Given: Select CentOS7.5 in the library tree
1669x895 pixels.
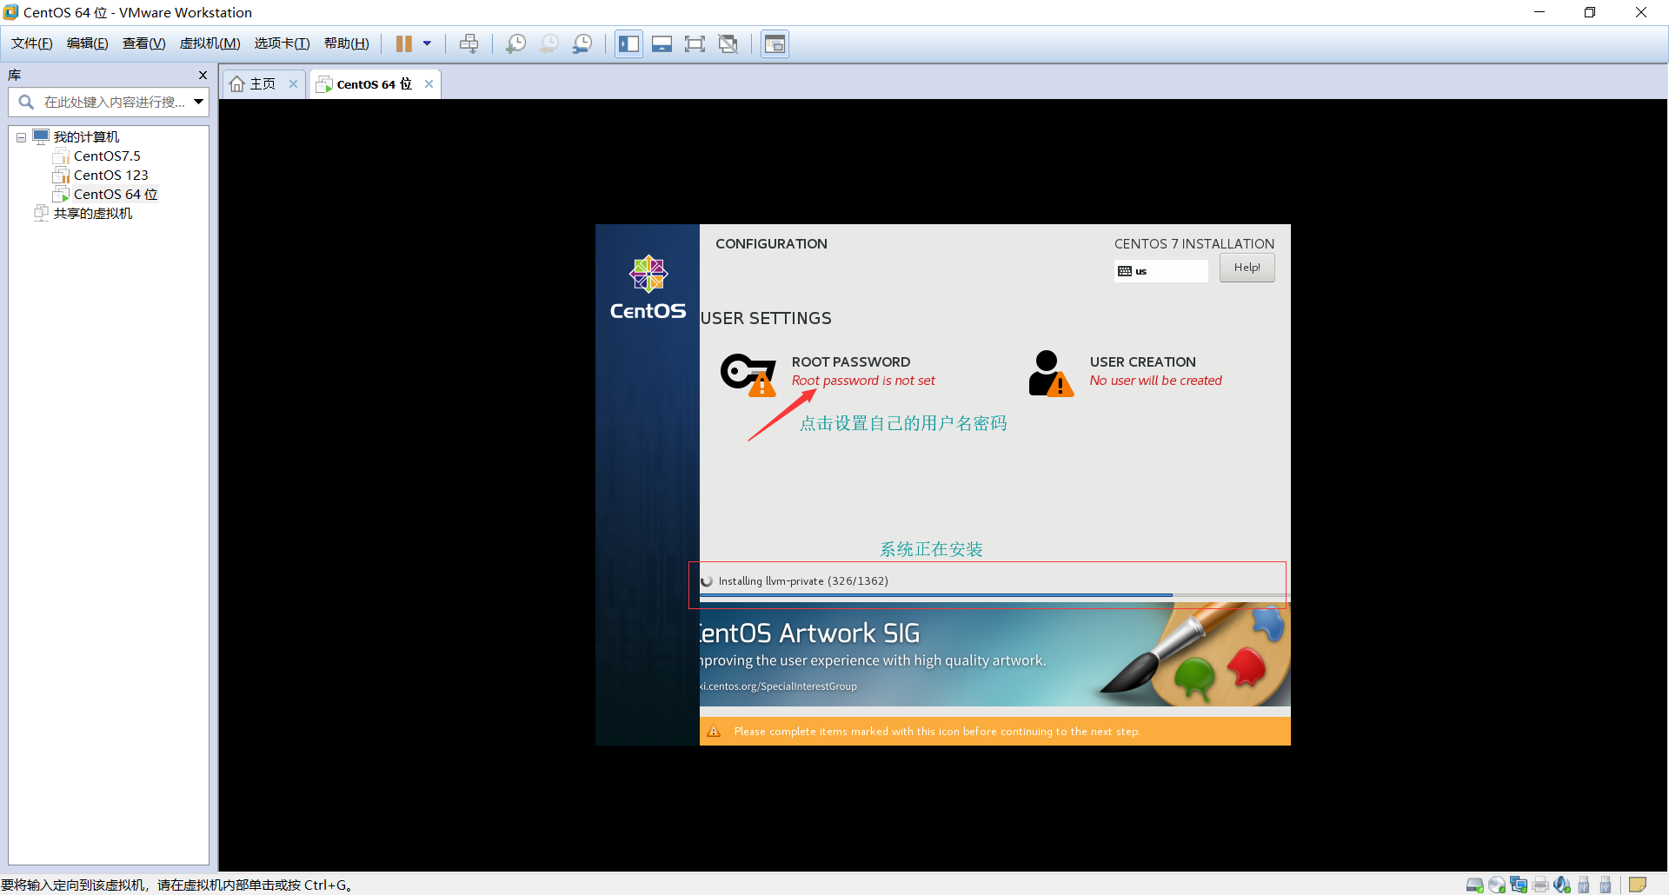Looking at the screenshot, I should (107, 156).
